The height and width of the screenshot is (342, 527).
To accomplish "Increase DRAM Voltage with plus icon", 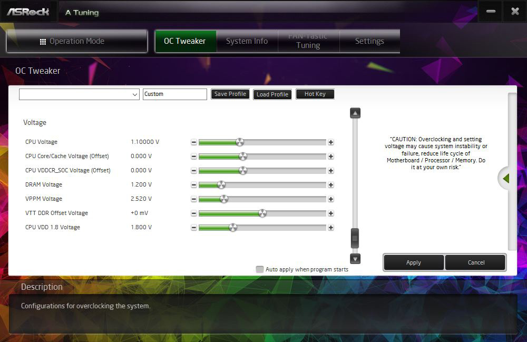I will click(331, 185).
